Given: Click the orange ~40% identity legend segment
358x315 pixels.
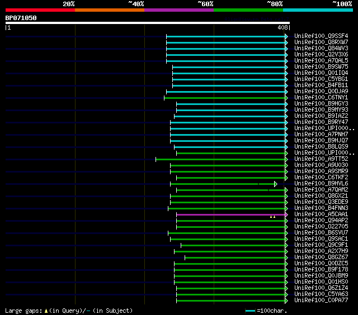Looking at the screenshot, I should [x=110, y=10].
